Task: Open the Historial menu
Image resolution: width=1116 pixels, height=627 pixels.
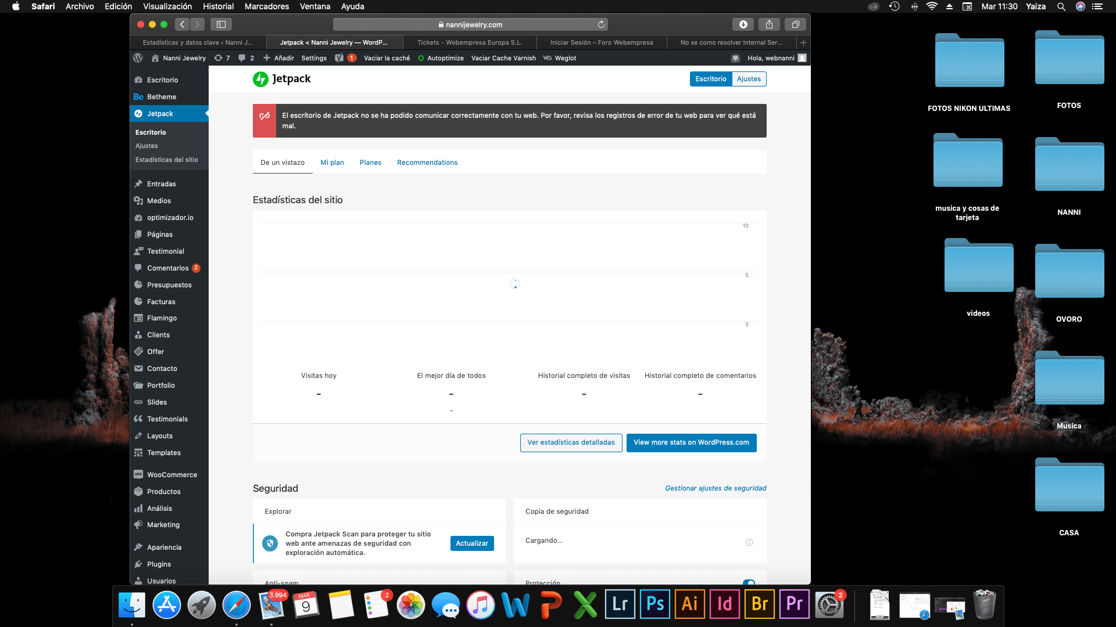Action: pos(218,6)
